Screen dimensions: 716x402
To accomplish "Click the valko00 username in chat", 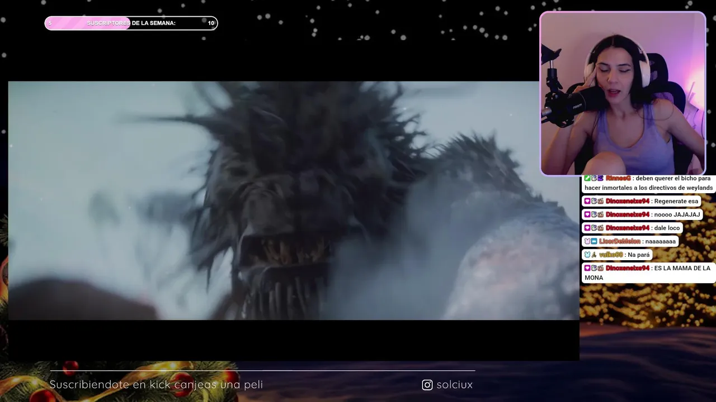I will 611,255.
